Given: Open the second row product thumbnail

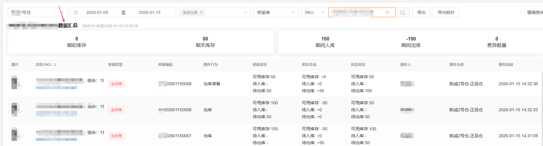Looking at the screenshot, I should coord(16,109).
